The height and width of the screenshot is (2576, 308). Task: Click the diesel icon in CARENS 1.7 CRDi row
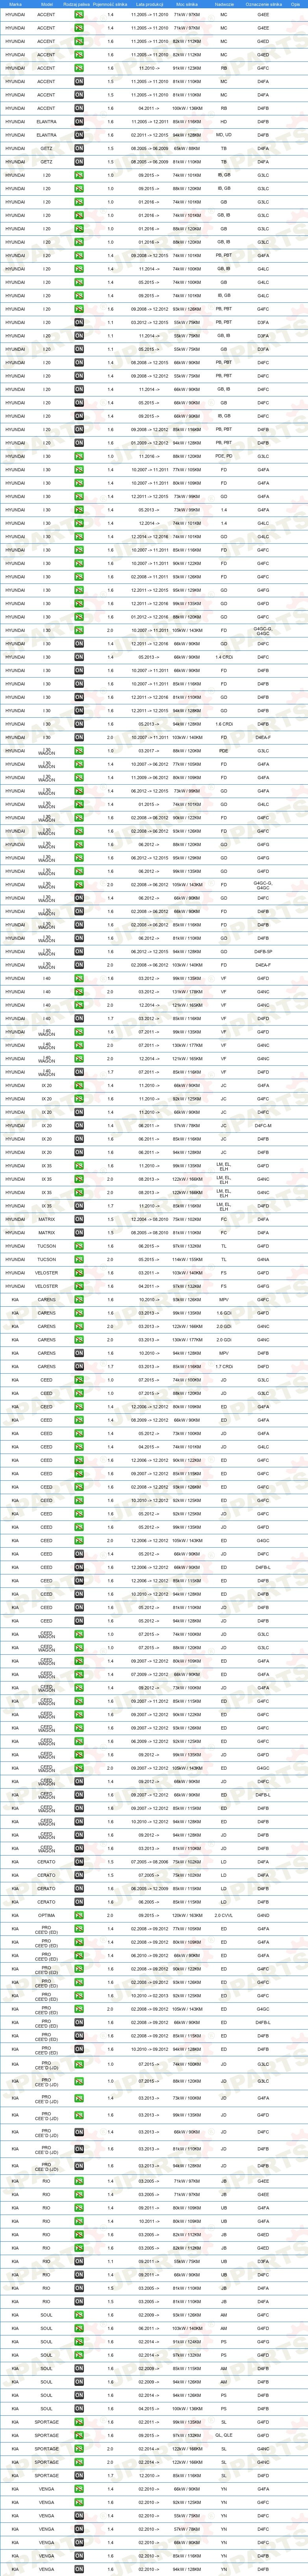80,1367
